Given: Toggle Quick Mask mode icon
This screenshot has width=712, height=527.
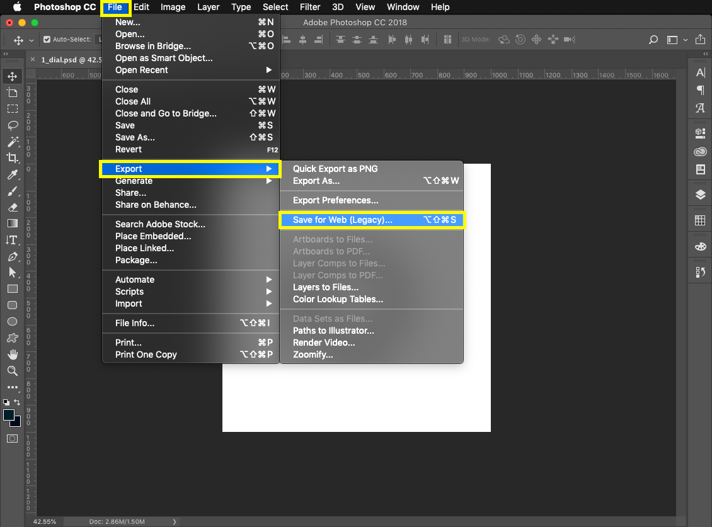Looking at the screenshot, I should pos(12,438).
